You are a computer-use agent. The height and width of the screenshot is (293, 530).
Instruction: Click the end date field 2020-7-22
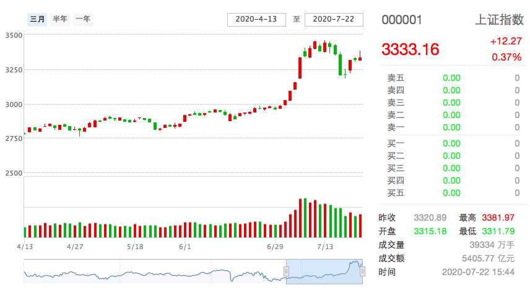coord(334,20)
